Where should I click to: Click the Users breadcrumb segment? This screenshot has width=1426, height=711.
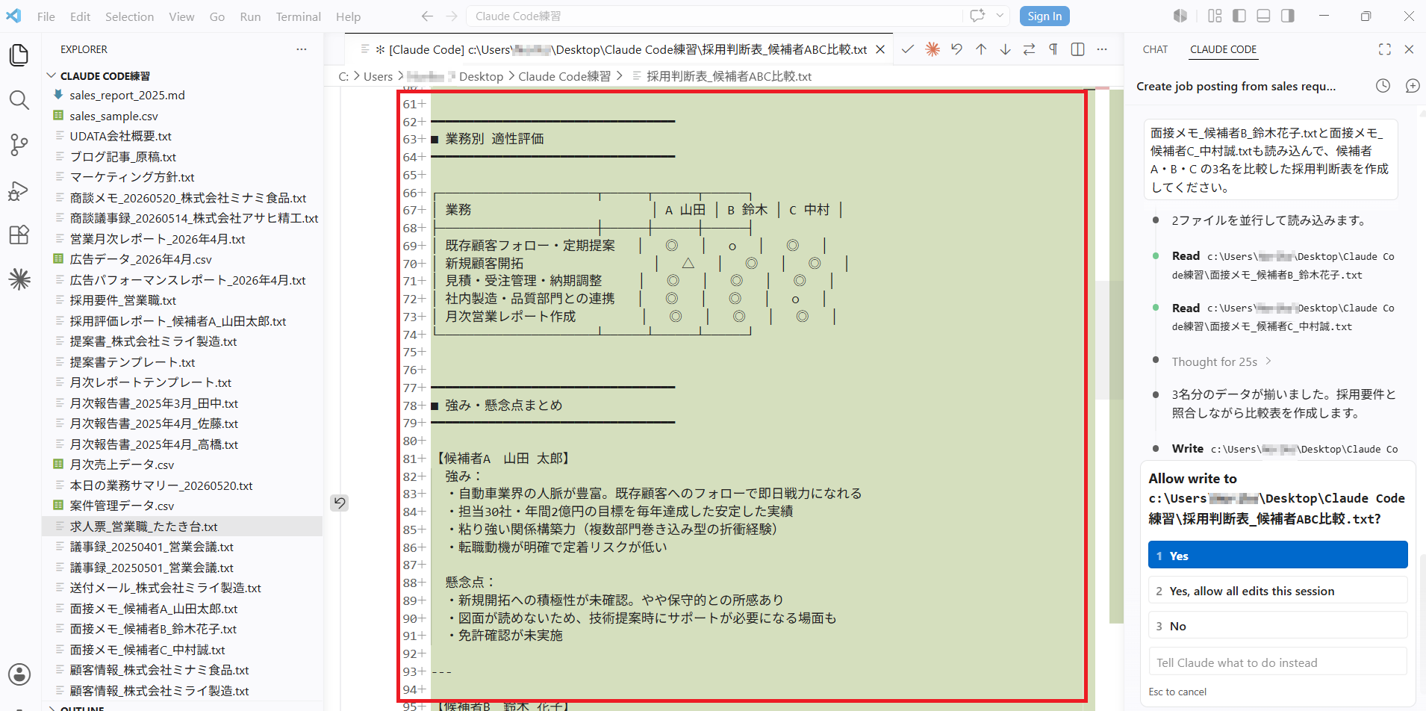click(x=378, y=76)
